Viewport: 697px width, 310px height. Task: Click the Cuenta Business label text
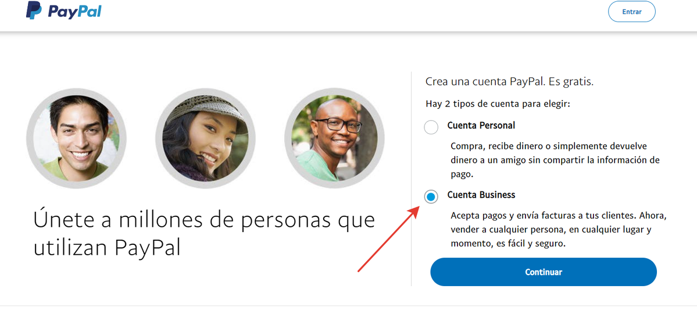click(x=481, y=195)
